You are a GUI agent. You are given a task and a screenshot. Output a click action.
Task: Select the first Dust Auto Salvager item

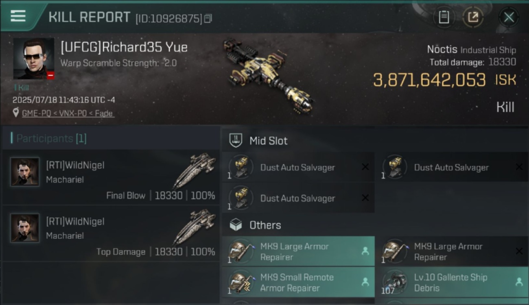[x=298, y=167]
